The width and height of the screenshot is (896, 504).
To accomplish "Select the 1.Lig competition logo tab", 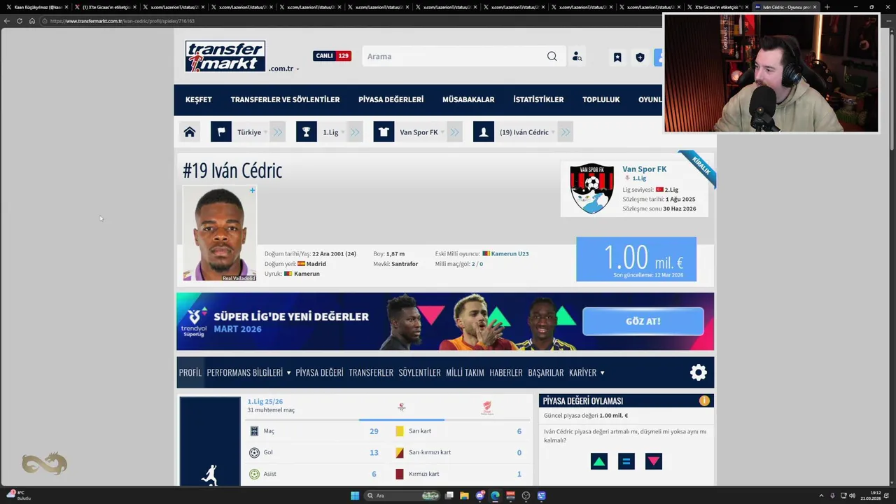I will tap(402, 407).
